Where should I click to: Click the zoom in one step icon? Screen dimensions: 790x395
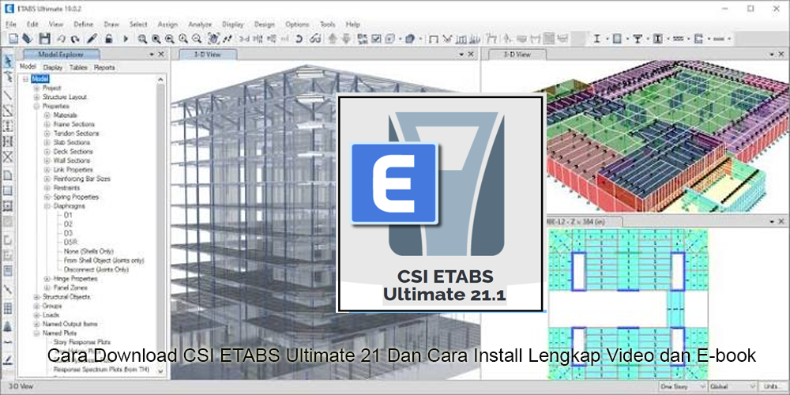(x=183, y=39)
